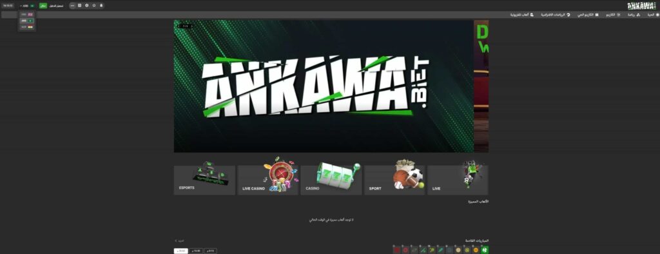The image size is (660, 254).
Task: Open the TV Games navigation tab
Action: (522, 15)
